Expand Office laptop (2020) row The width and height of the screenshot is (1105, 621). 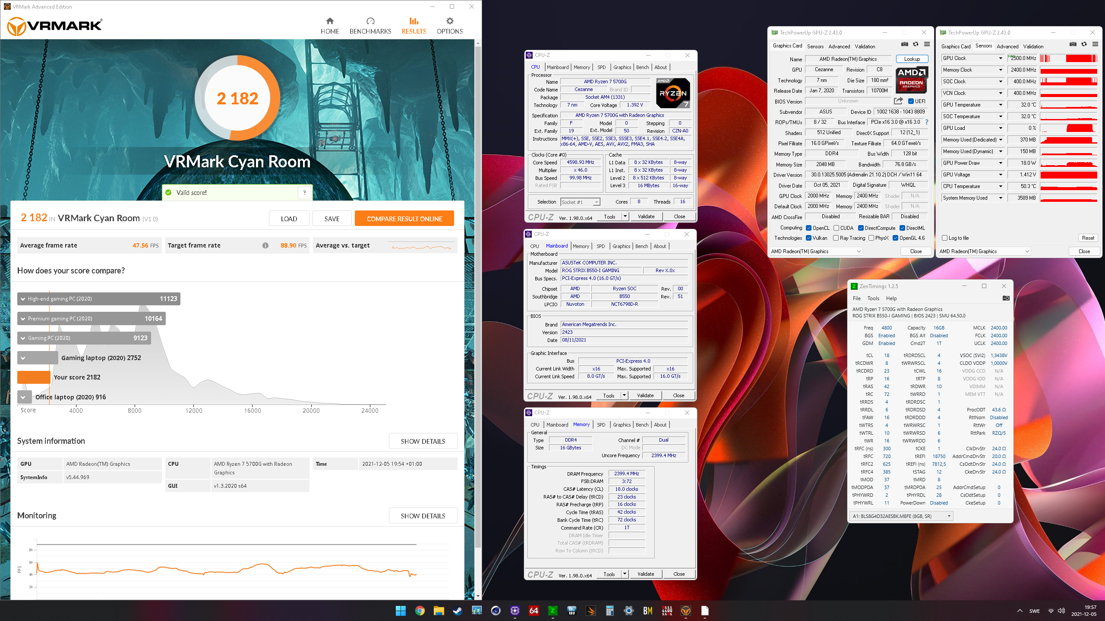[25, 397]
